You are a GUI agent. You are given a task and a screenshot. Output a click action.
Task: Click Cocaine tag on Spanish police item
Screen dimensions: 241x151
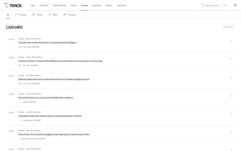21,75
